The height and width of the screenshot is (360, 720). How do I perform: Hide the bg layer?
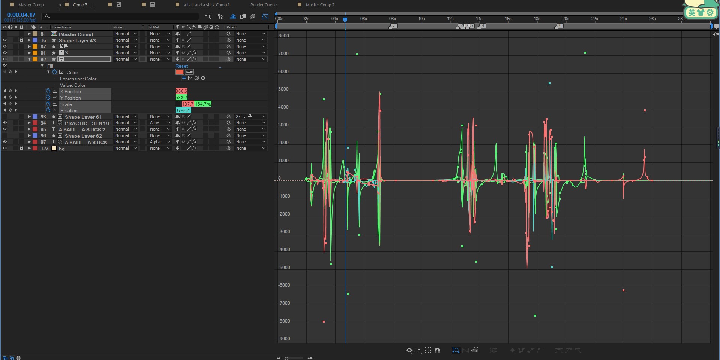(x=4, y=148)
